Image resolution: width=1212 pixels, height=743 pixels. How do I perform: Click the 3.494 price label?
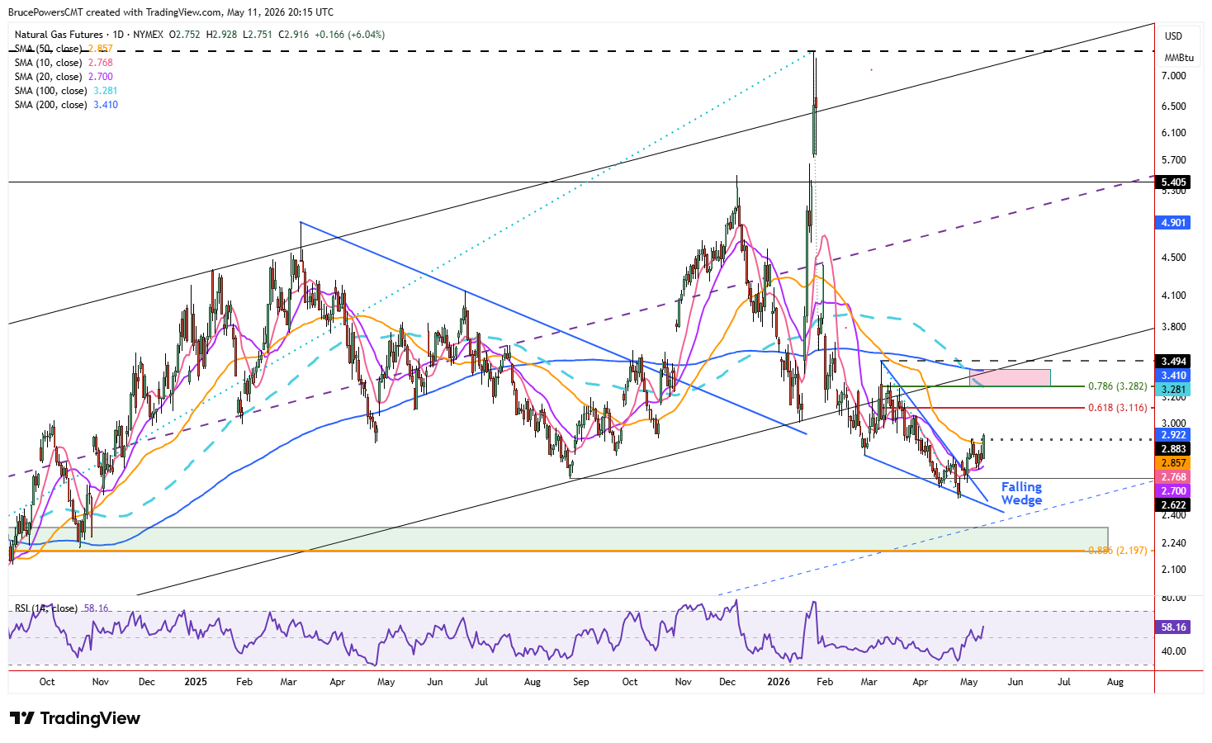point(1173,362)
